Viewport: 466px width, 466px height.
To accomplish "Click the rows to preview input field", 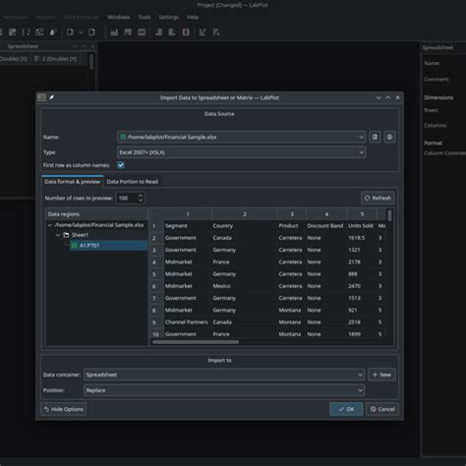I will coord(127,198).
